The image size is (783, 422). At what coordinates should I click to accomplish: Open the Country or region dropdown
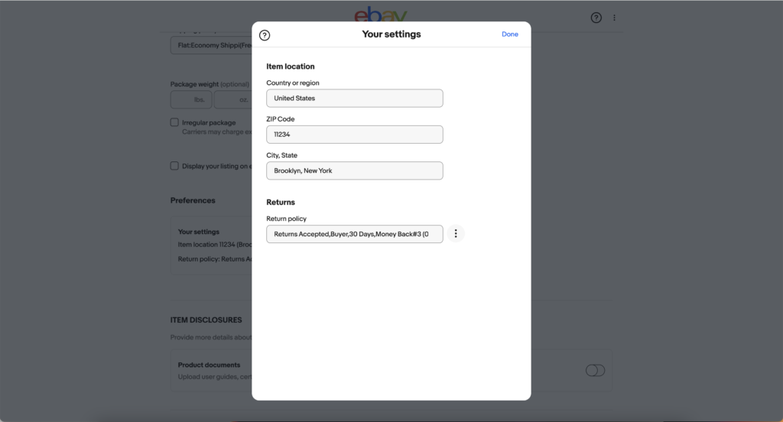pos(355,99)
